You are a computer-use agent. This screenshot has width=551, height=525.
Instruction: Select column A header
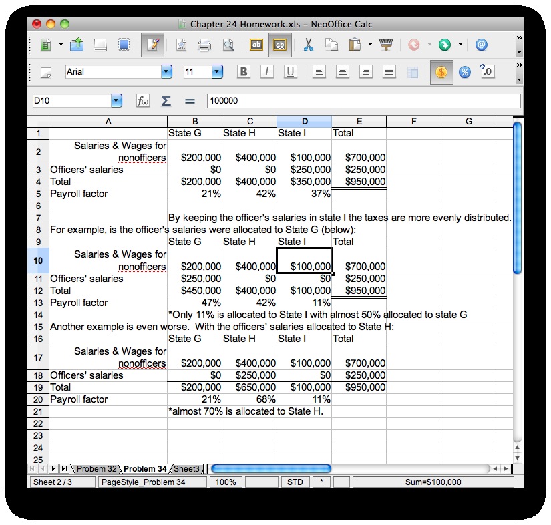pos(108,122)
